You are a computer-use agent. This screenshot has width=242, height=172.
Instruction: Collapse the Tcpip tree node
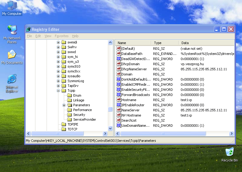click(x=58, y=91)
